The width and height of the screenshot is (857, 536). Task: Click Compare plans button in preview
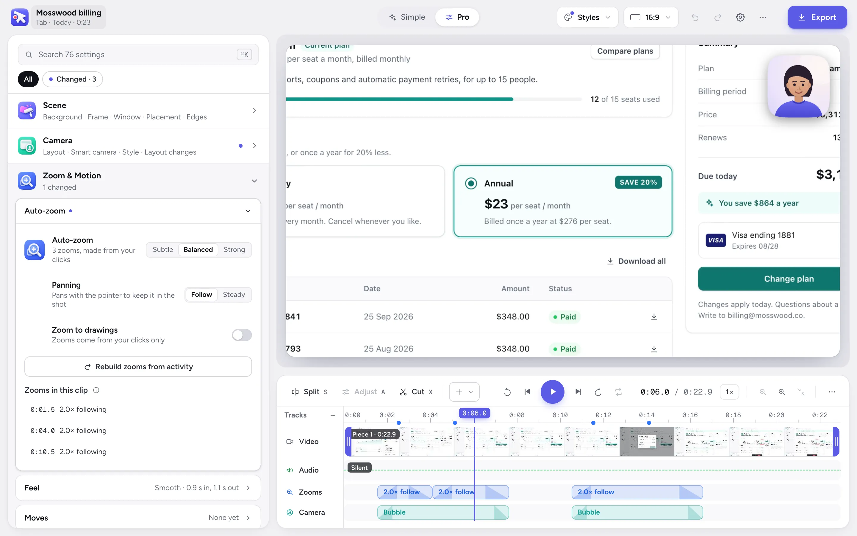(x=625, y=52)
